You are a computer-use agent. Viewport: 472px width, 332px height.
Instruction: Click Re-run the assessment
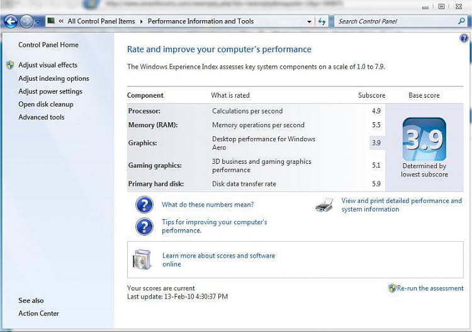(430, 288)
